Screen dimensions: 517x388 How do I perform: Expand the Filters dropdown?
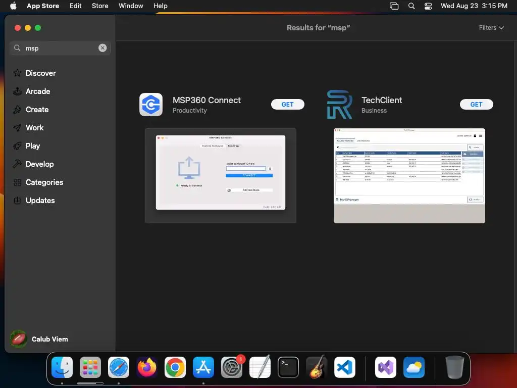coord(491,28)
